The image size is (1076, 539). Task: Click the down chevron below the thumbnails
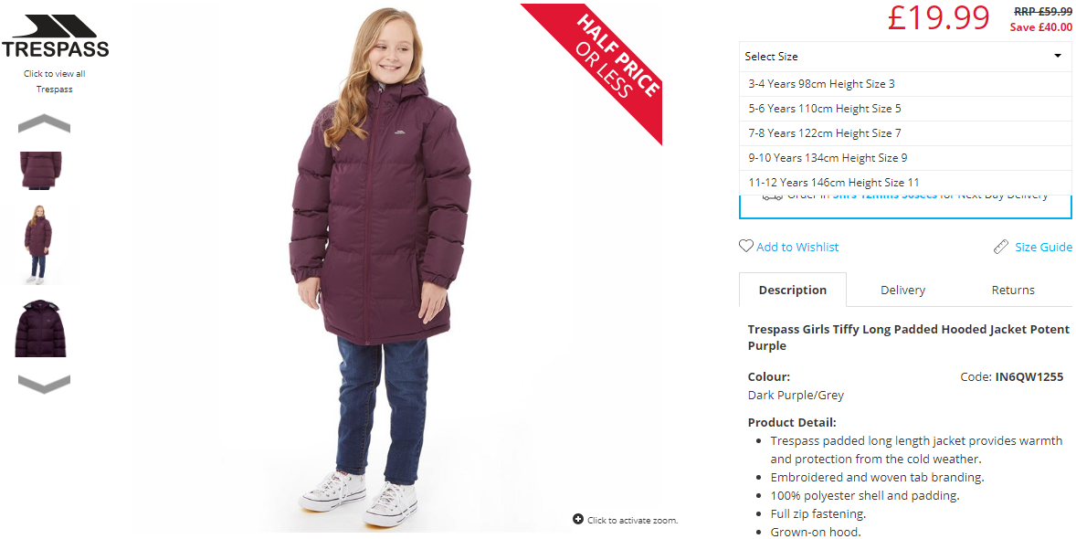tap(44, 385)
